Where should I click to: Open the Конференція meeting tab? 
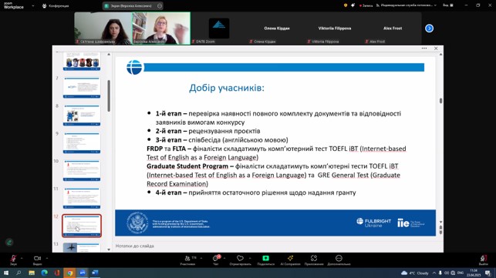pos(56,5)
